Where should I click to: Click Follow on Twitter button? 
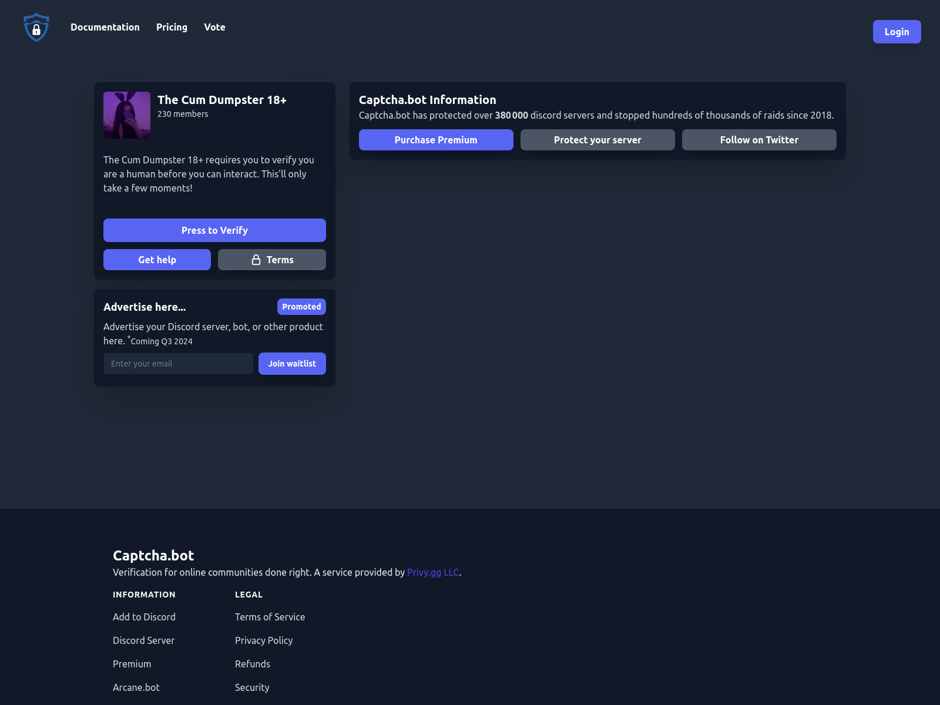(759, 140)
